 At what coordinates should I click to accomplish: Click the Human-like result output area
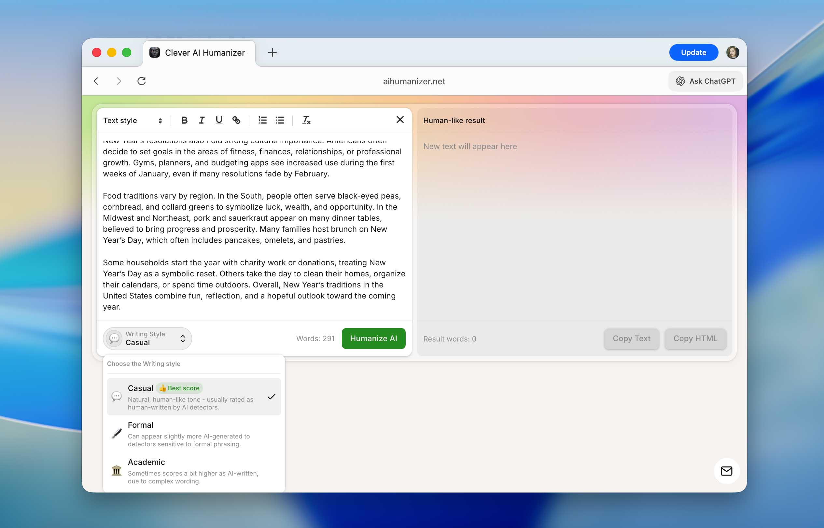574,226
